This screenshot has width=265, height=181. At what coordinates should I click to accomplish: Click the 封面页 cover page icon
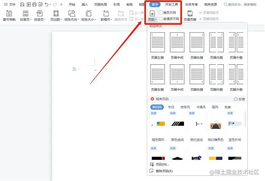(x=25, y=13)
